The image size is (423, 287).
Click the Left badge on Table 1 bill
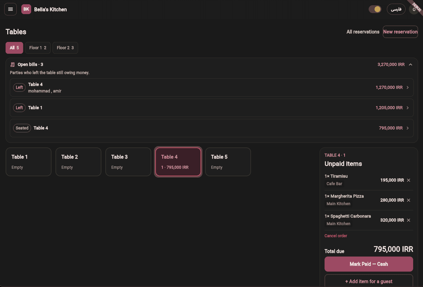click(x=19, y=108)
